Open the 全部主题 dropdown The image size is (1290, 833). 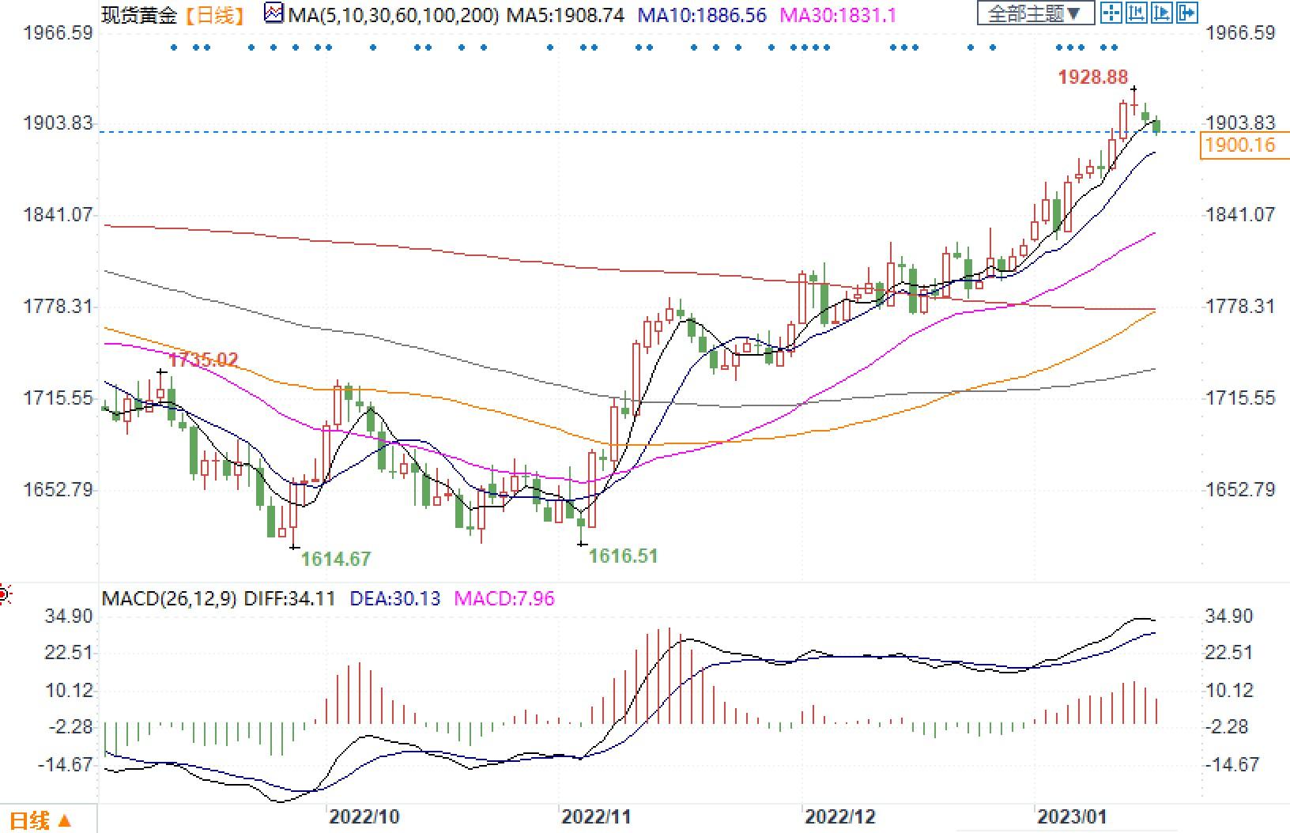pos(1035,13)
